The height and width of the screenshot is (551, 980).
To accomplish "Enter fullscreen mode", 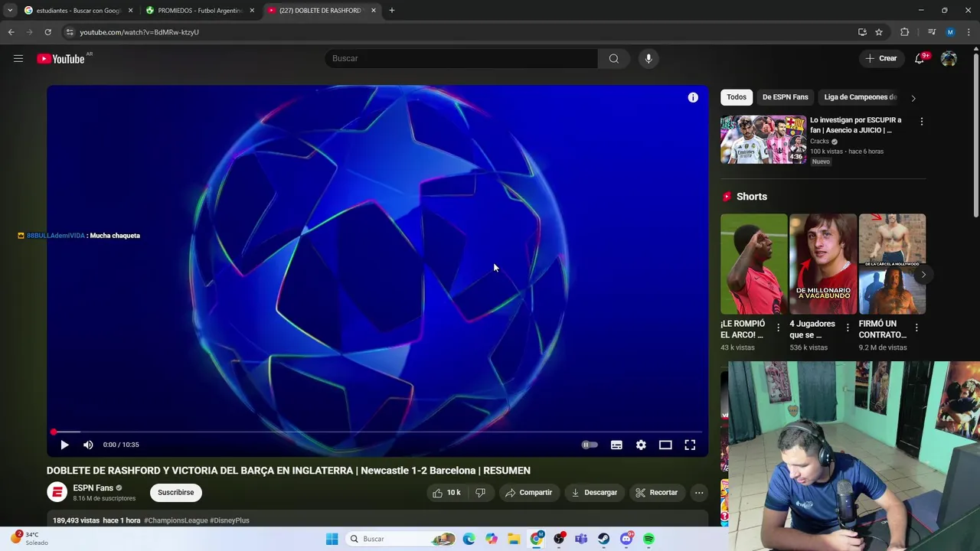I will 690,445.
